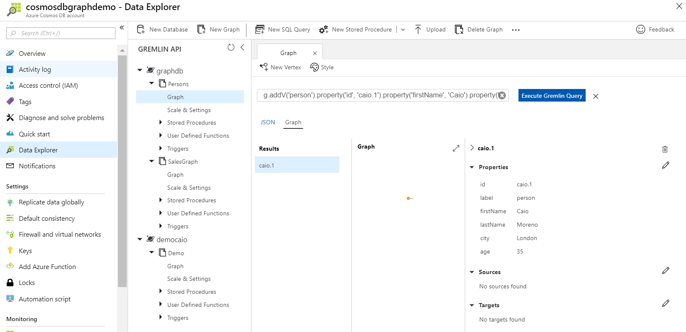Viewport: 686px width, 332px height.
Task: Expand Stored Procedures under Persons
Action: click(x=160, y=123)
